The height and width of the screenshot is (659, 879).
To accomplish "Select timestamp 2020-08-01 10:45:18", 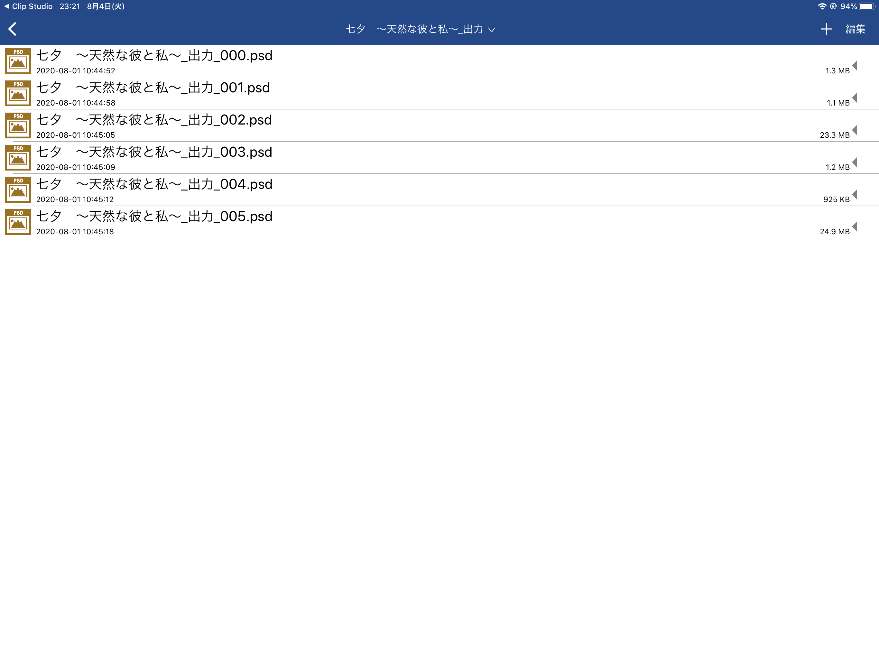I will [x=75, y=232].
